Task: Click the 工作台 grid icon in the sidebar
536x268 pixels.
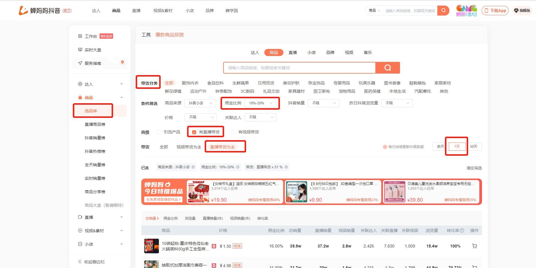Action: pyautogui.click(x=80, y=36)
